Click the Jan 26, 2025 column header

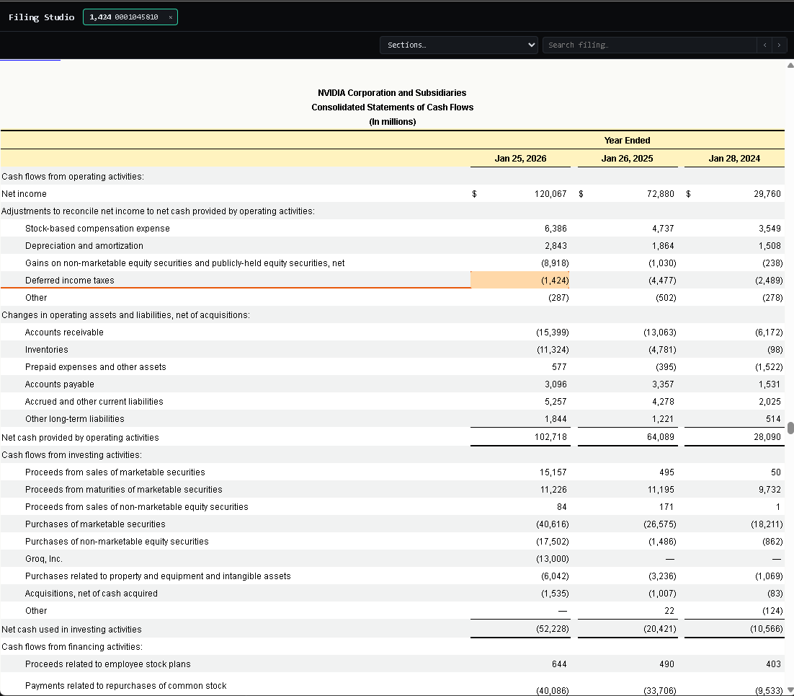(627, 159)
